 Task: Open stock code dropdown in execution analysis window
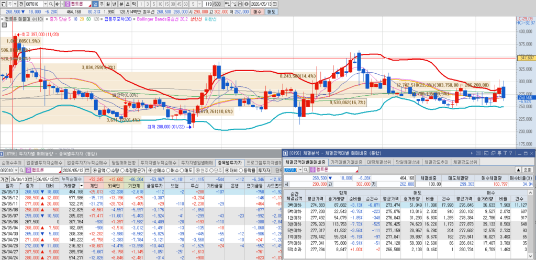point(300,170)
